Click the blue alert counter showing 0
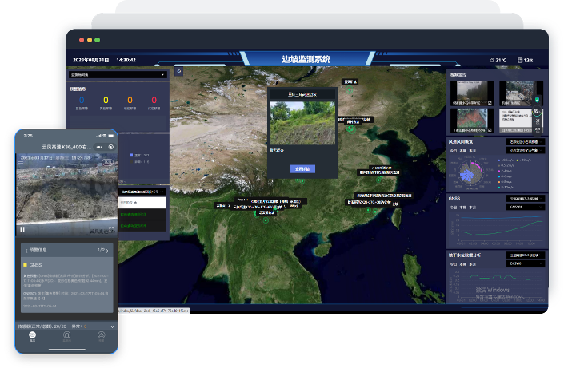 pos(82,100)
